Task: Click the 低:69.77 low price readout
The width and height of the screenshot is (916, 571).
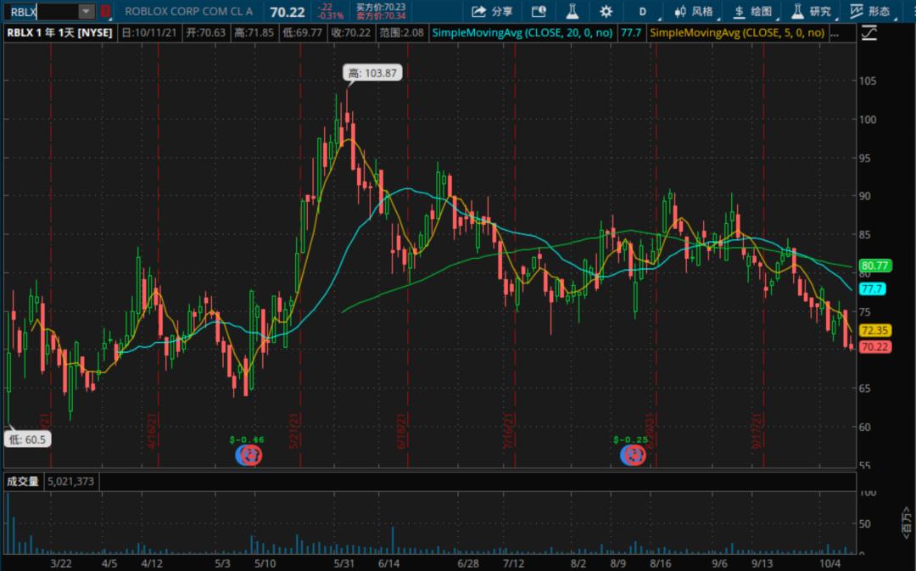Action: (303, 33)
